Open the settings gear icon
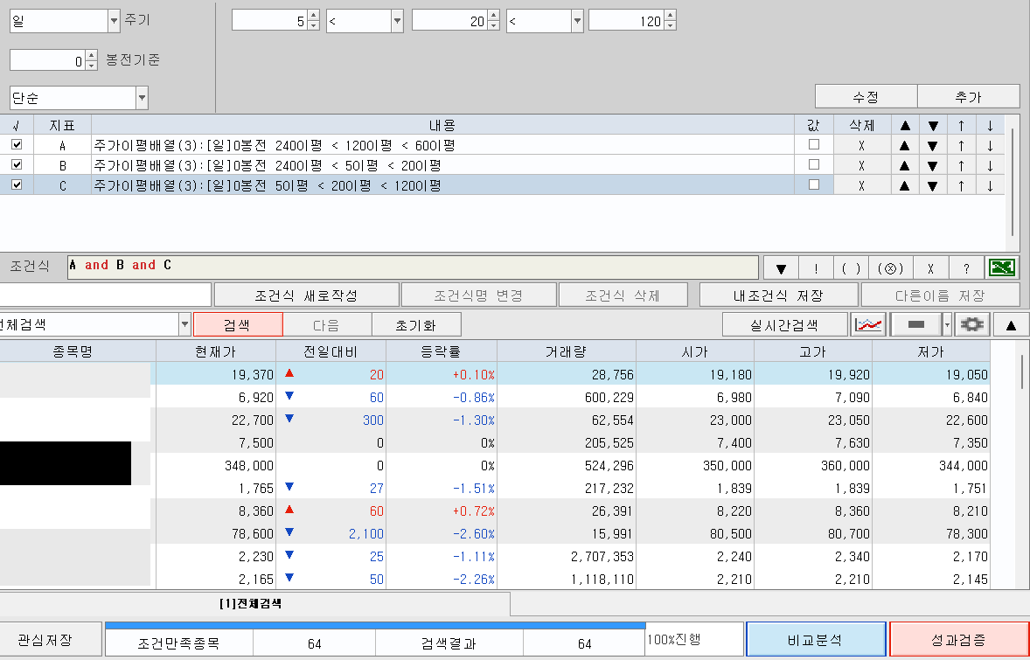This screenshot has width=1030, height=660. click(973, 323)
